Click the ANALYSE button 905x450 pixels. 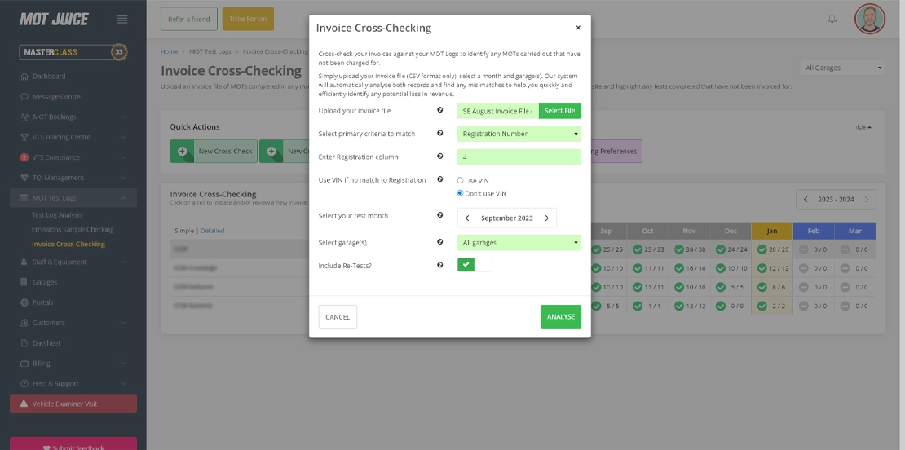pos(560,317)
